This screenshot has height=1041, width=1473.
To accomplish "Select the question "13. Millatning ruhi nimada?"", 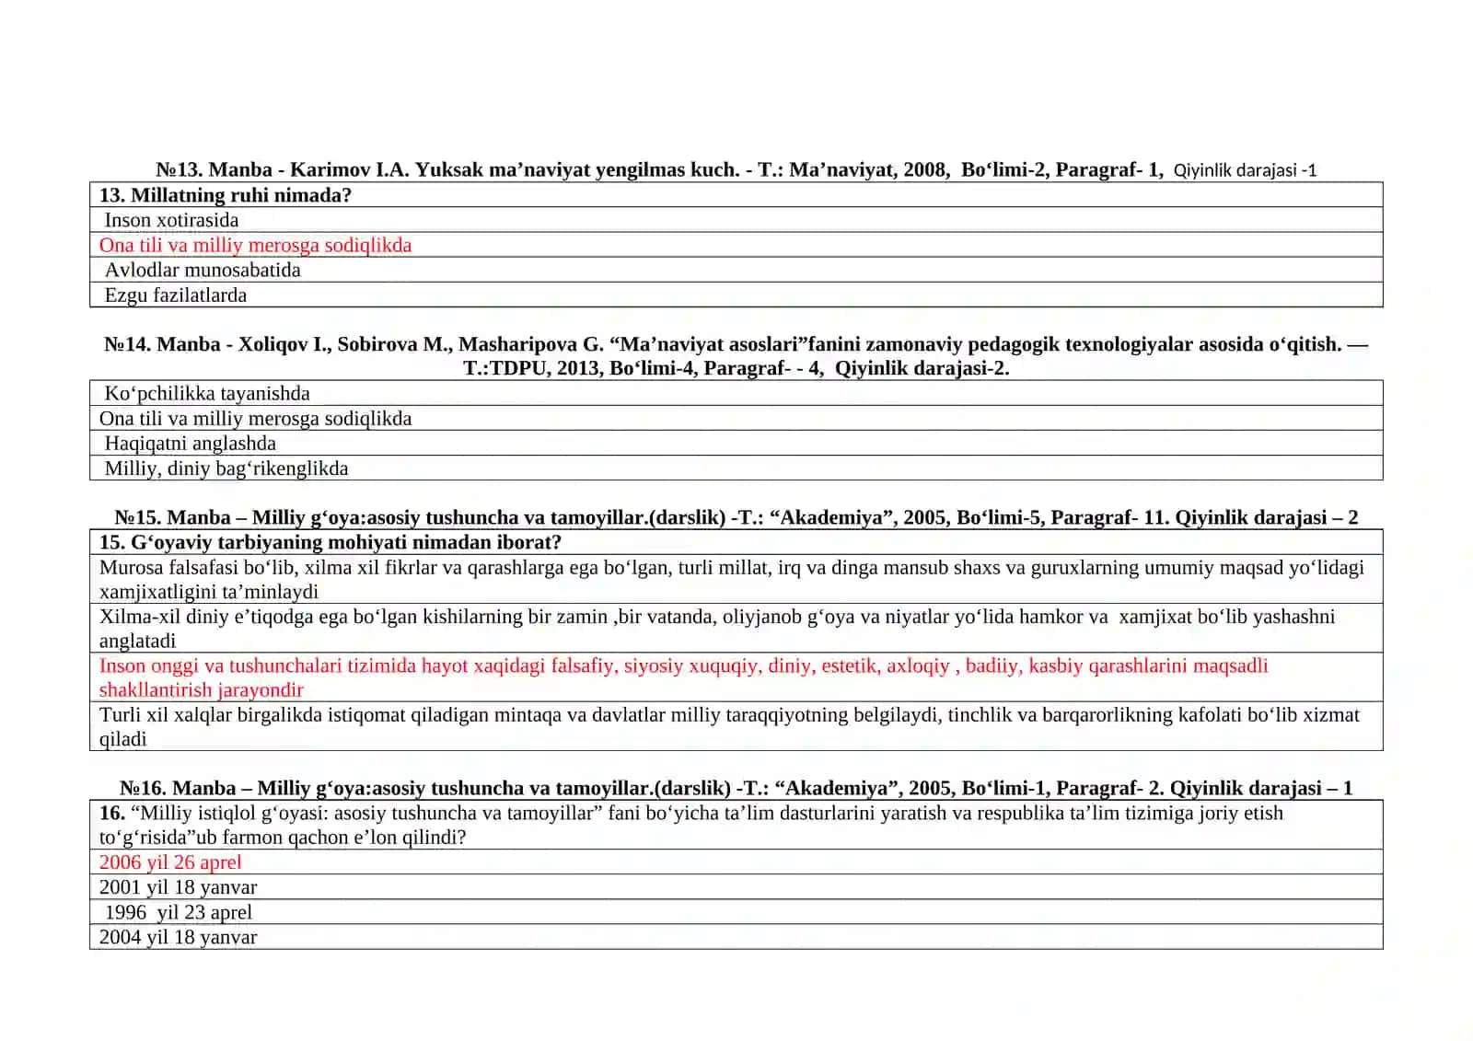I will tap(736, 195).
